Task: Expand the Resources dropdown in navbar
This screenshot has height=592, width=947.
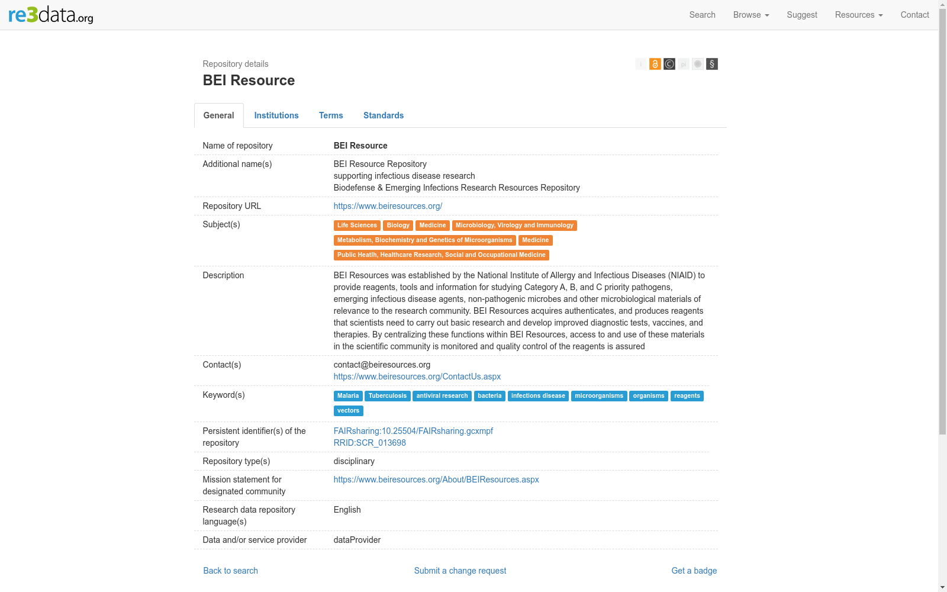Action: 859,15
